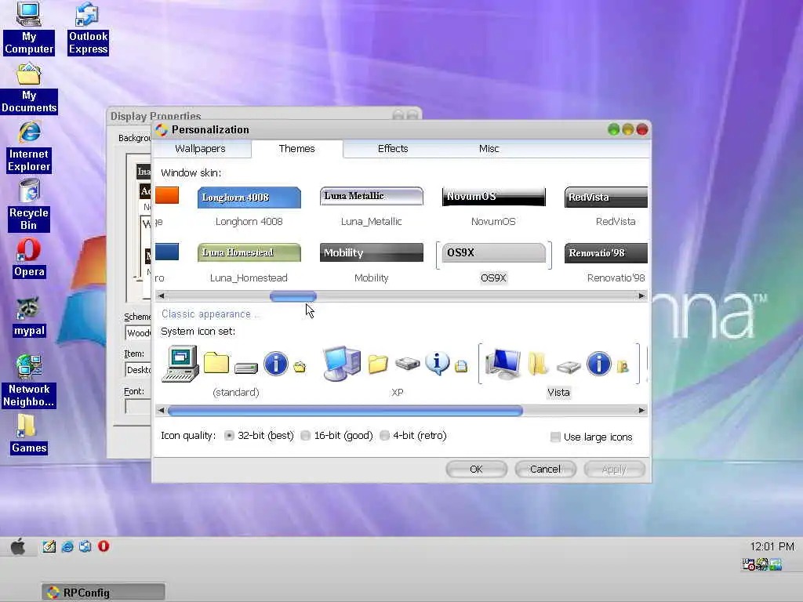Click the Font field in Display Properties
The width and height of the screenshot is (803, 602).
(138, 407)
